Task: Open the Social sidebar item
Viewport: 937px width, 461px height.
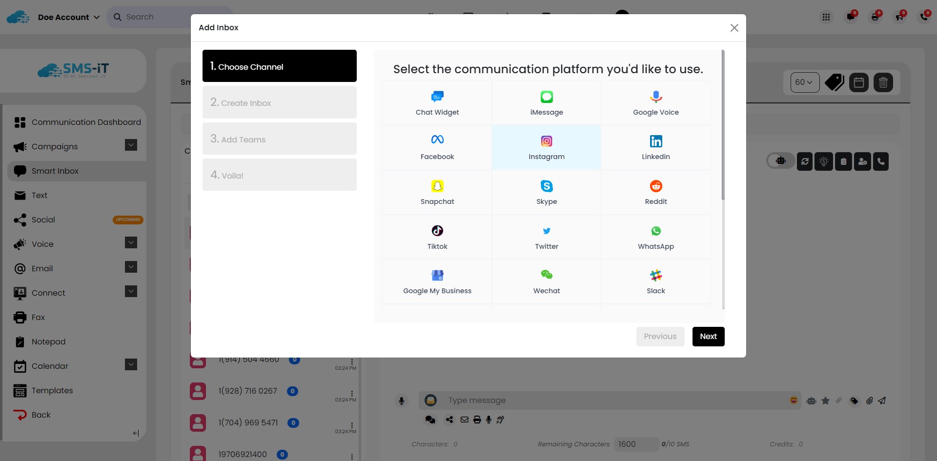Action: tap(77, 220)
